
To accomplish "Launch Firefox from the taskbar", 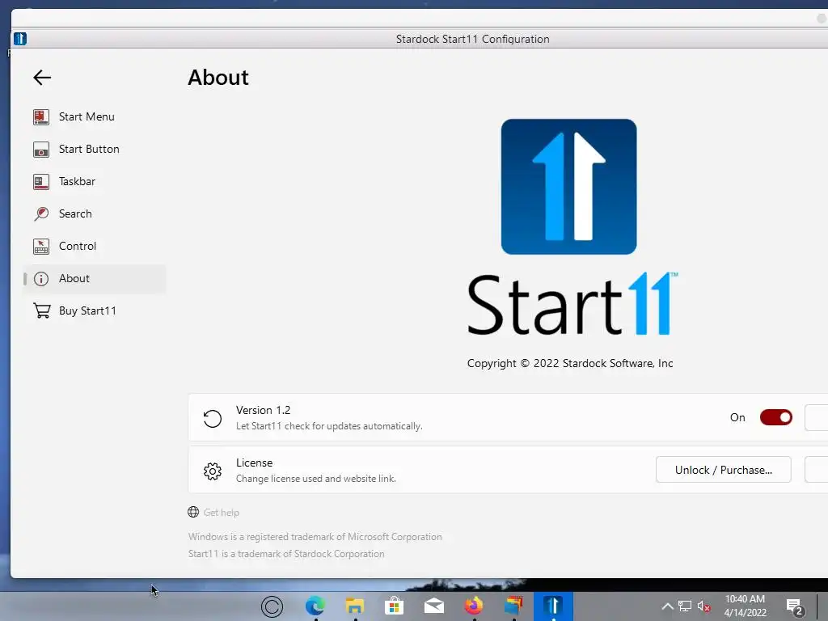I will tap(474, 606).
